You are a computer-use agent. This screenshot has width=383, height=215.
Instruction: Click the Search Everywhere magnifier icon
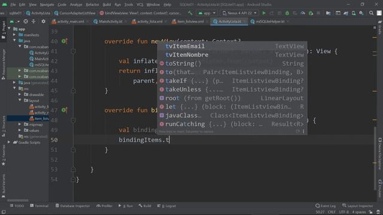(x=371, y=13)
